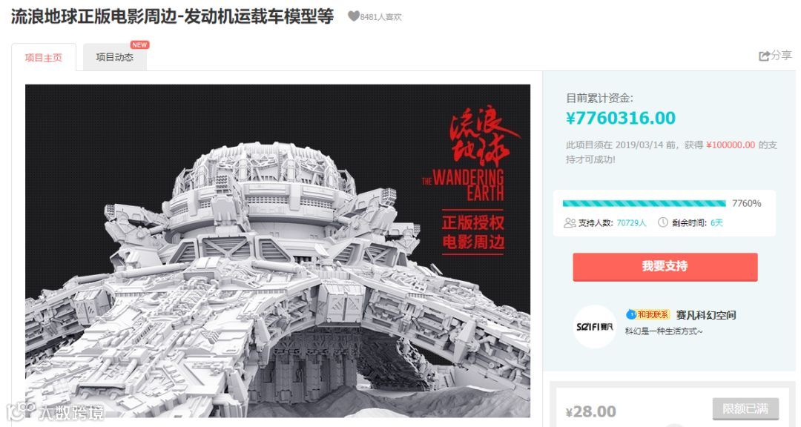Click the ¥28.00 reward tier price
Viewport: 801px width, 427px height.
(590, 411)
